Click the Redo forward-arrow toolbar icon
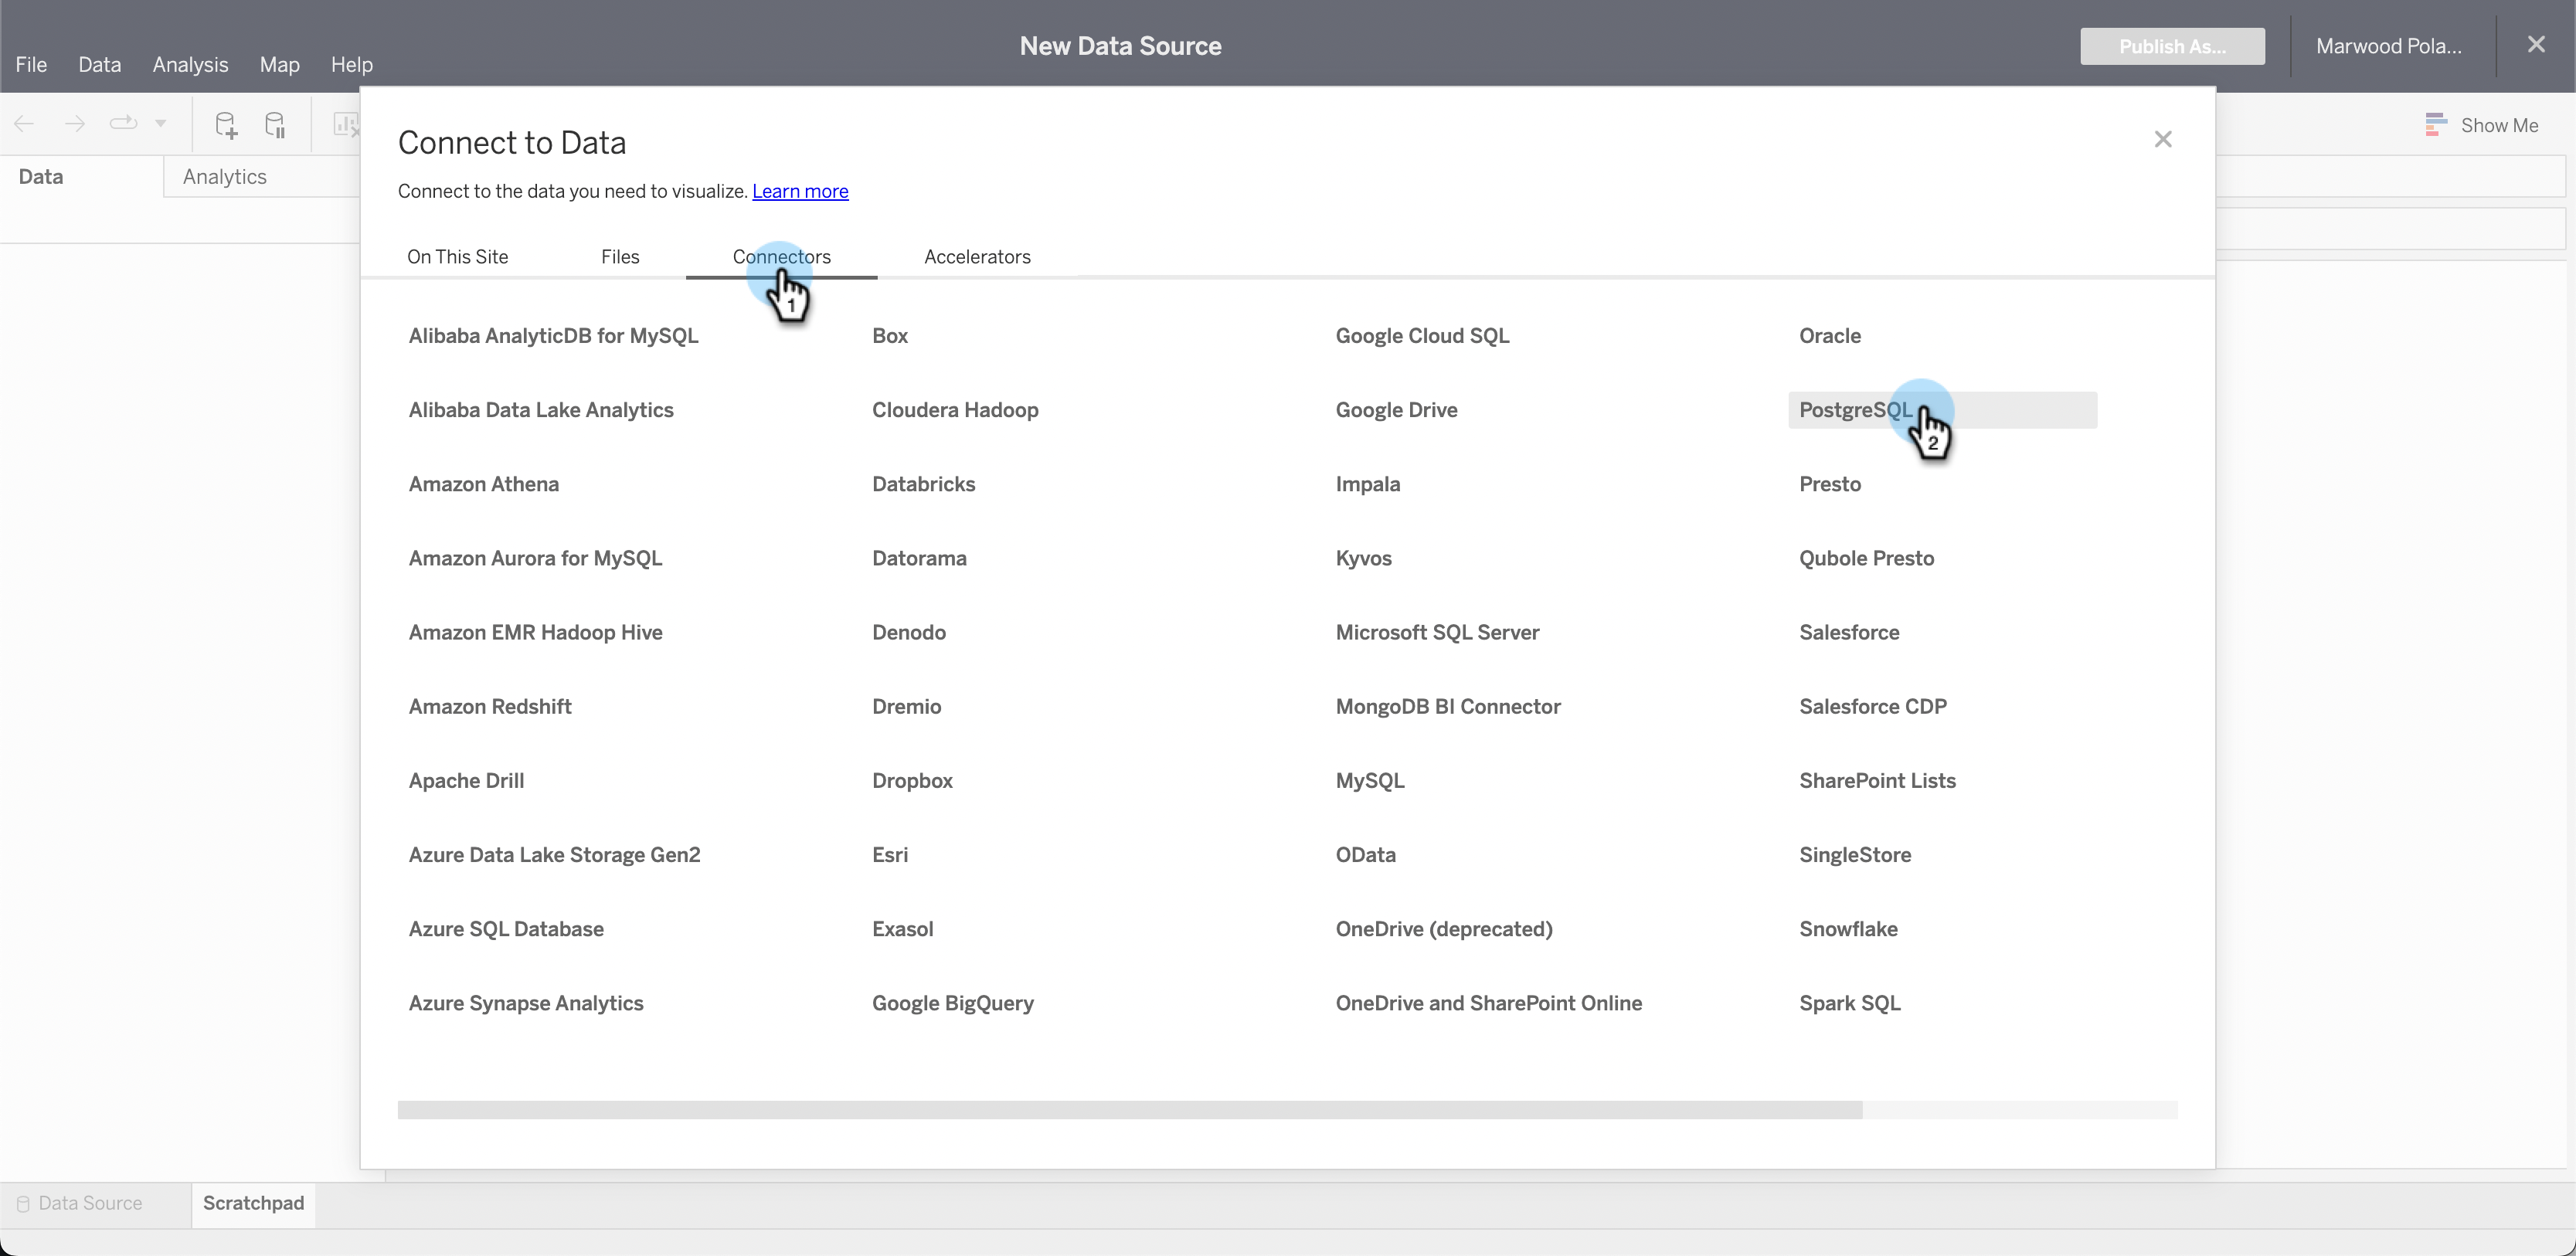The image size is (2576, 1256). tap(75, 124)
